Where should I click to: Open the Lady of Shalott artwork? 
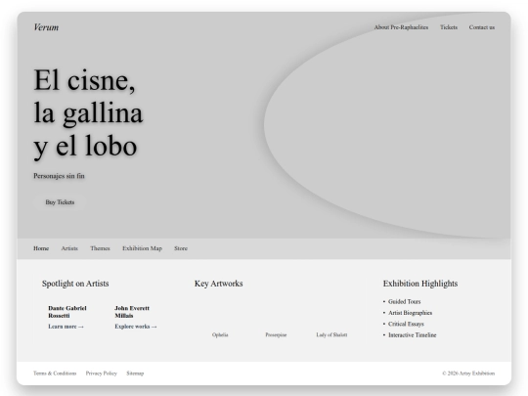tap(331, 334)
